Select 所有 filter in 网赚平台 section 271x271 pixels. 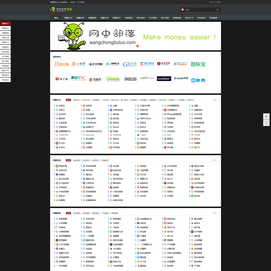(68, 100)
